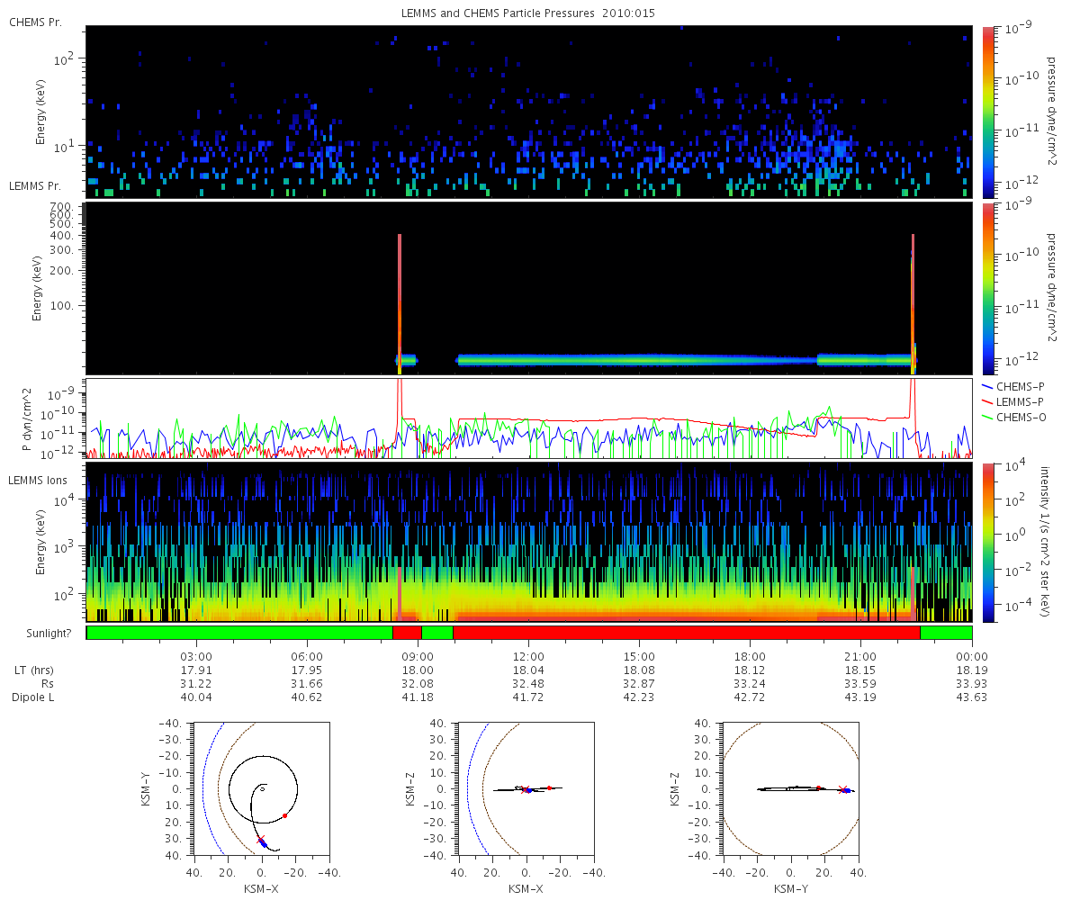Click the blue marker in KSM-Y/KSM-Z orbit plot

pyautogui.click(x=846, y=790)
